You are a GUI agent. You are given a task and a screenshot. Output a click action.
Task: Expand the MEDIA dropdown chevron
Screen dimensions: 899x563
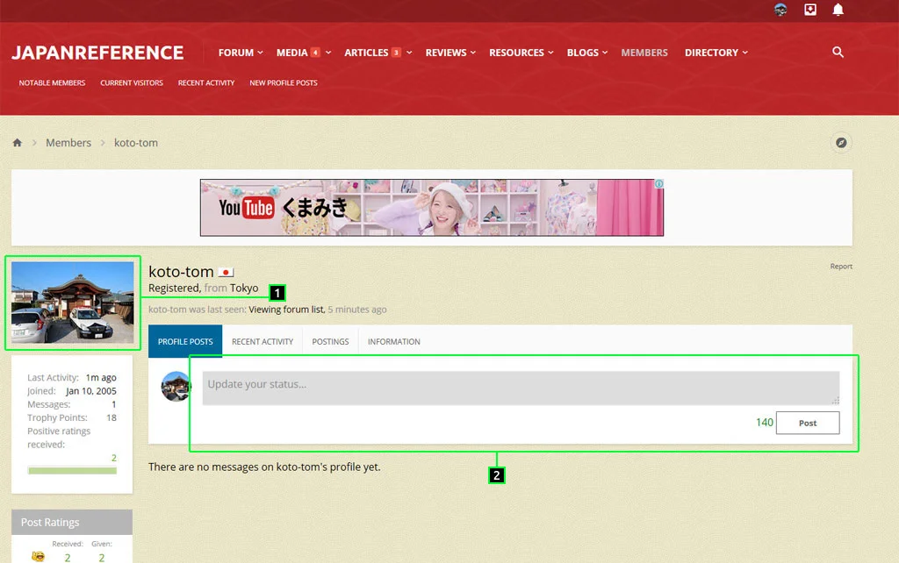point(328,53)
